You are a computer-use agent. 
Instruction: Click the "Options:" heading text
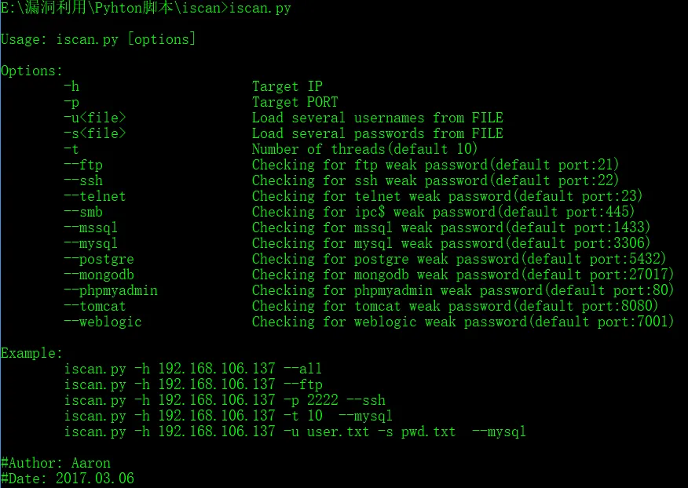[x=32, y=71]
